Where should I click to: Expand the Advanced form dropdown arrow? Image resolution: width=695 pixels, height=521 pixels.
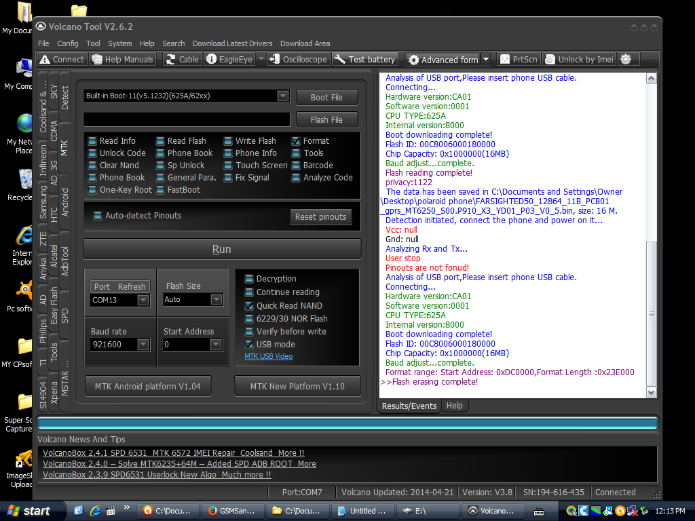pos(486,60)
